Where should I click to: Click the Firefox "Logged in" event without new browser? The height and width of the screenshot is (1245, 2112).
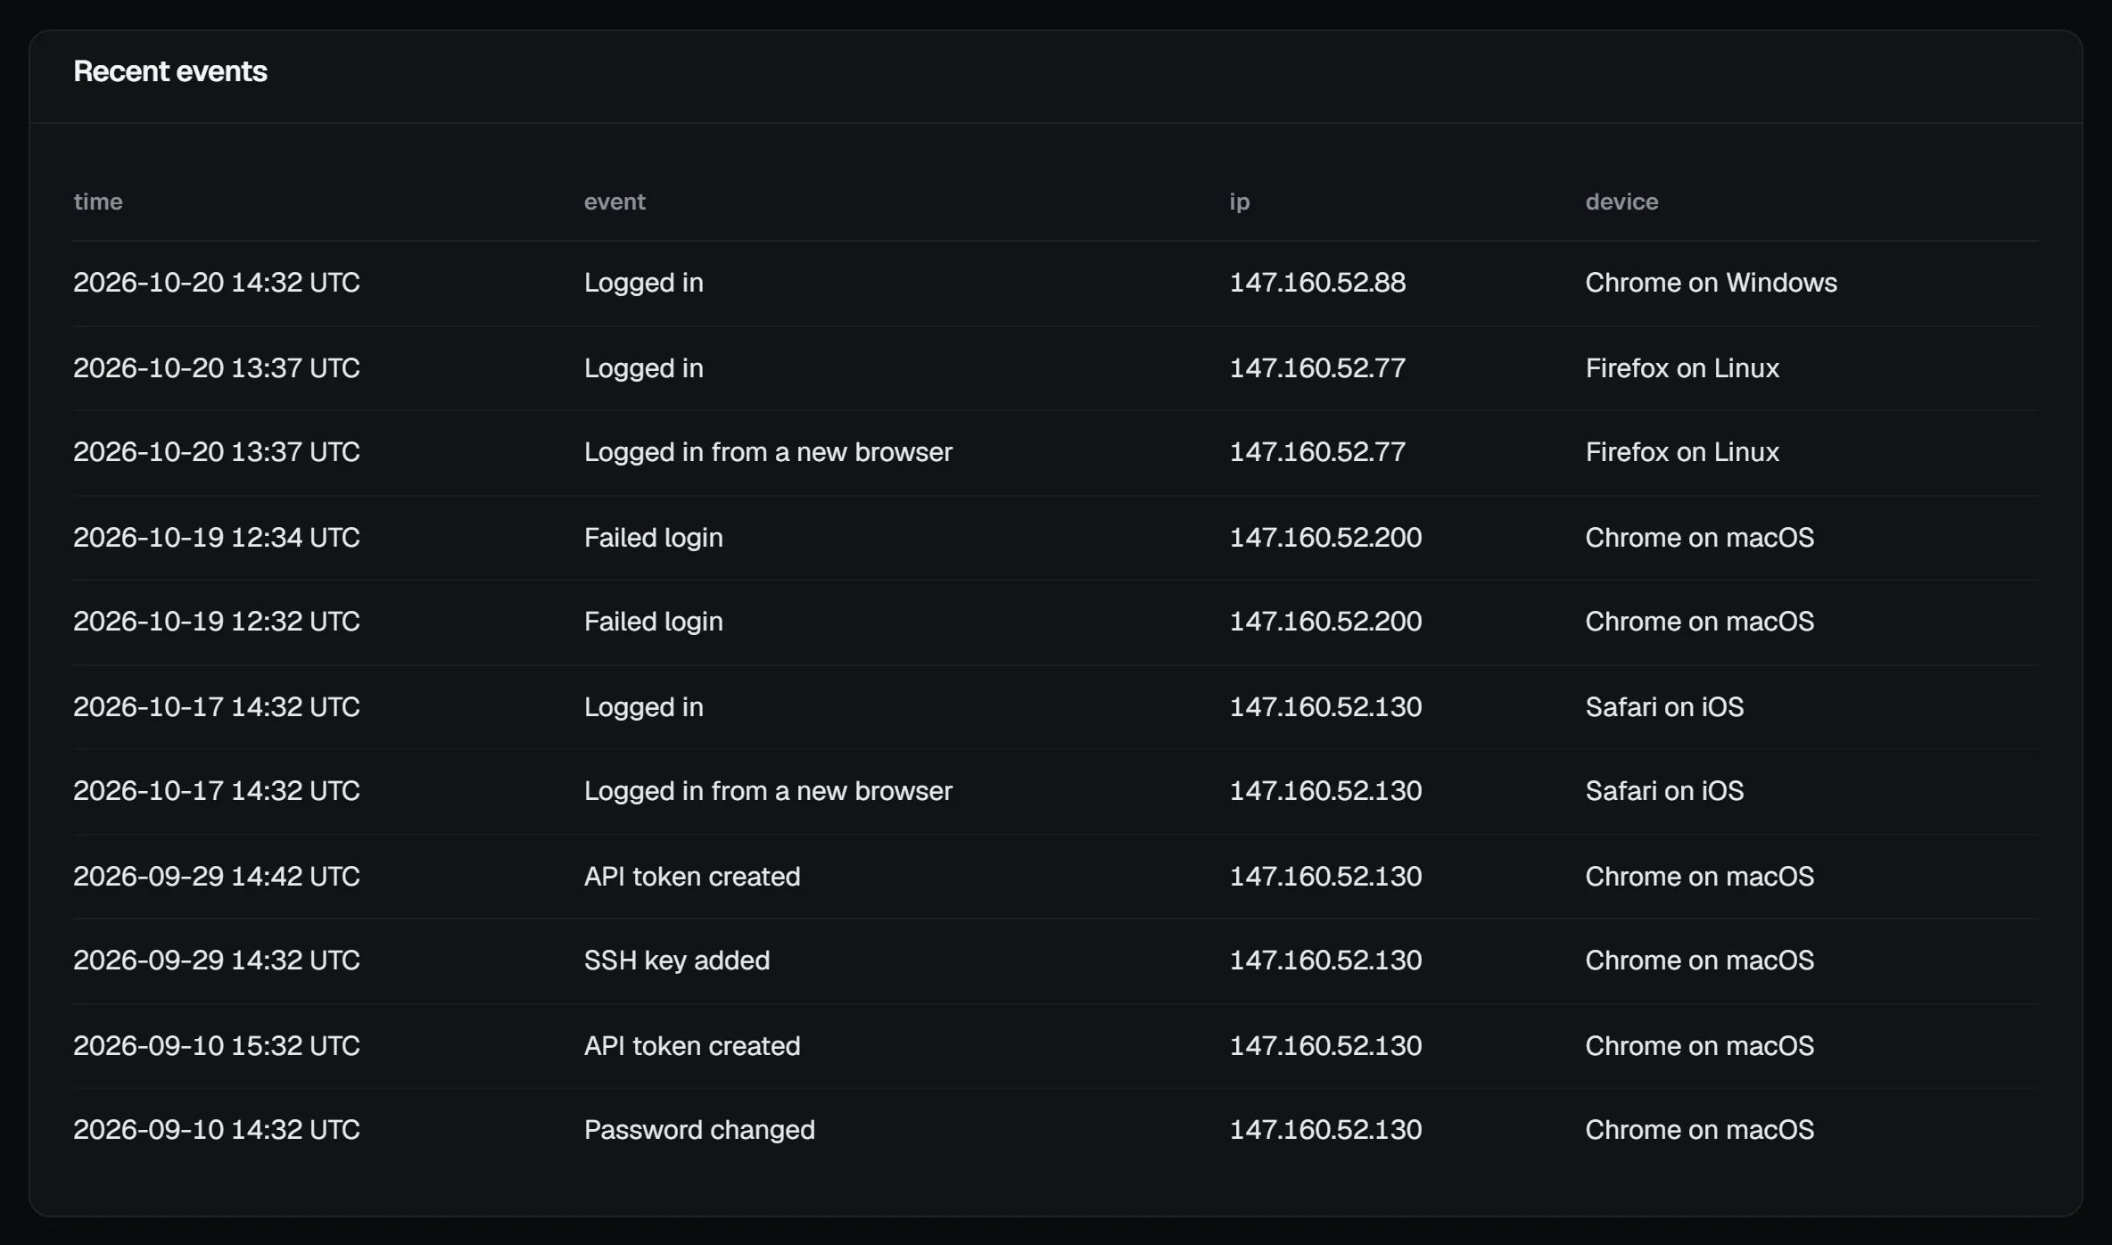[644, 368]
